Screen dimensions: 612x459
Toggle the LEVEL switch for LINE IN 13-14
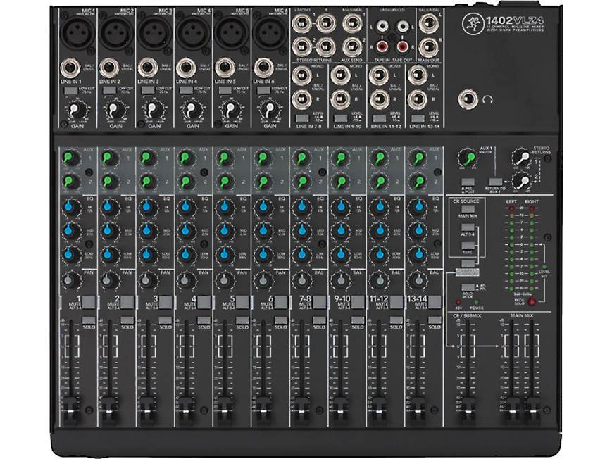[x=418, y=118]
